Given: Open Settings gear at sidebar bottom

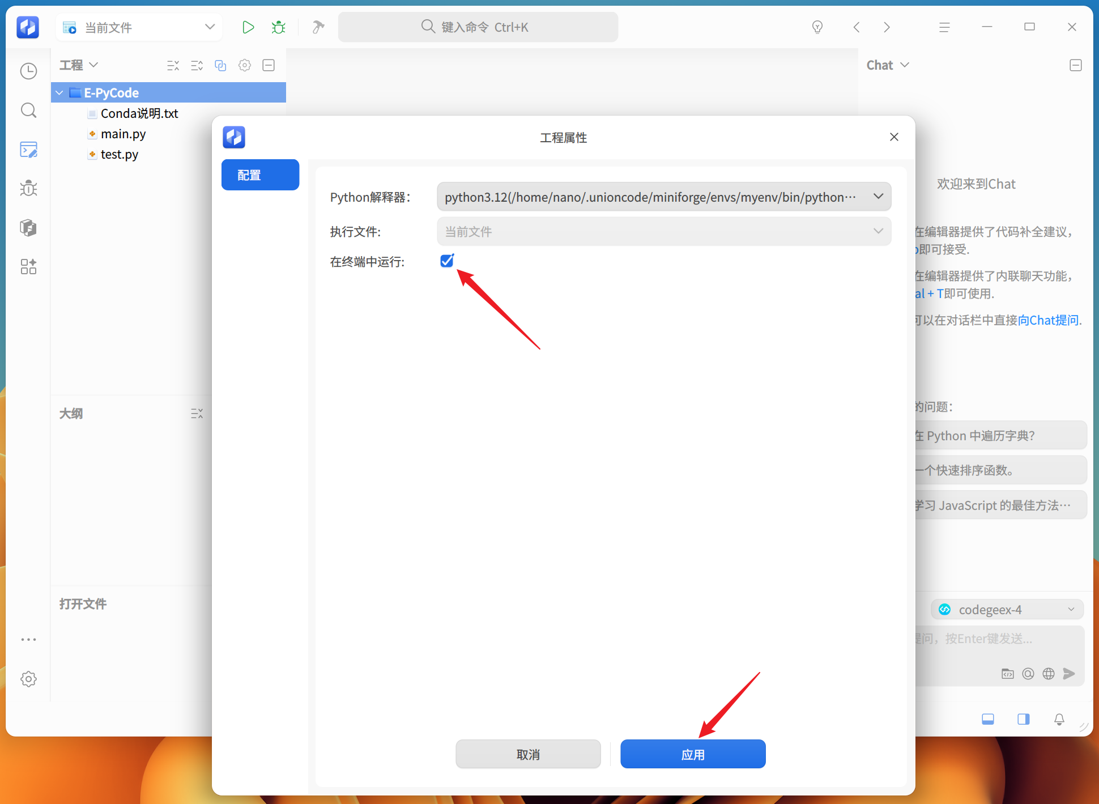Looking at the screenshot, I should (28, 679).
